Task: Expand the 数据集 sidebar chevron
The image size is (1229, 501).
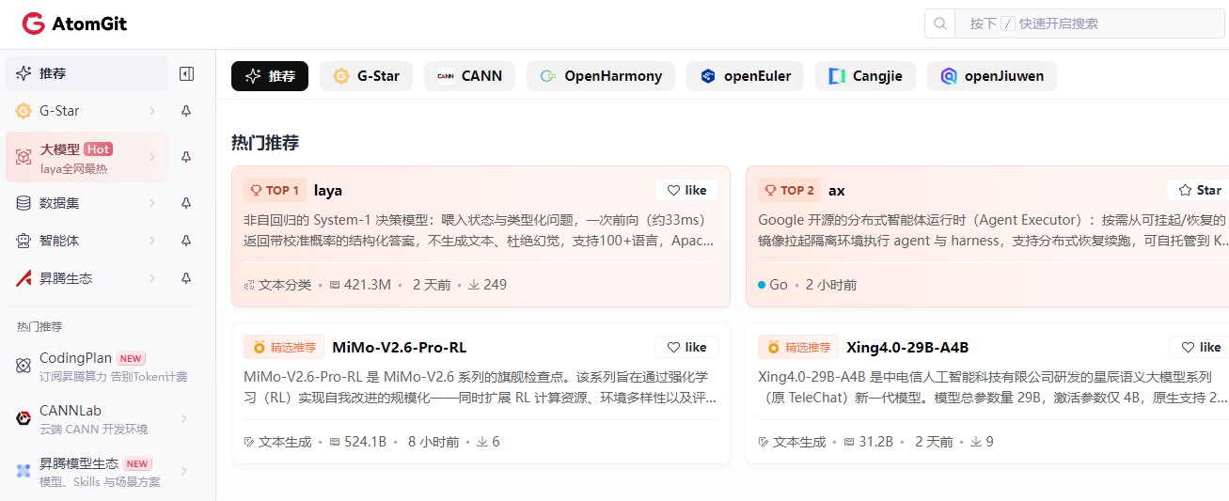Action: pos(151,203)
